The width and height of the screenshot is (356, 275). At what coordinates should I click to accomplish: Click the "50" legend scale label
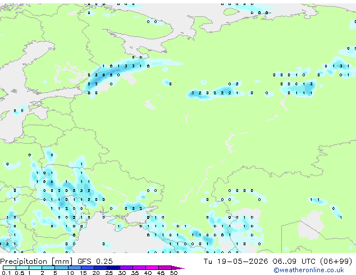[x=174, y=273]
